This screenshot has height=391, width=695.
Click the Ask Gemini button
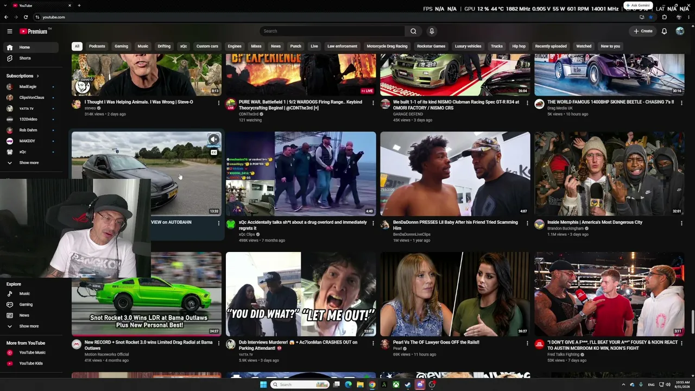point(638,5)
